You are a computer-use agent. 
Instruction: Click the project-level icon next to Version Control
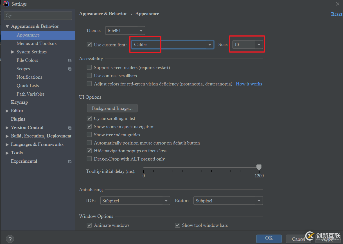tap(70, 128)
